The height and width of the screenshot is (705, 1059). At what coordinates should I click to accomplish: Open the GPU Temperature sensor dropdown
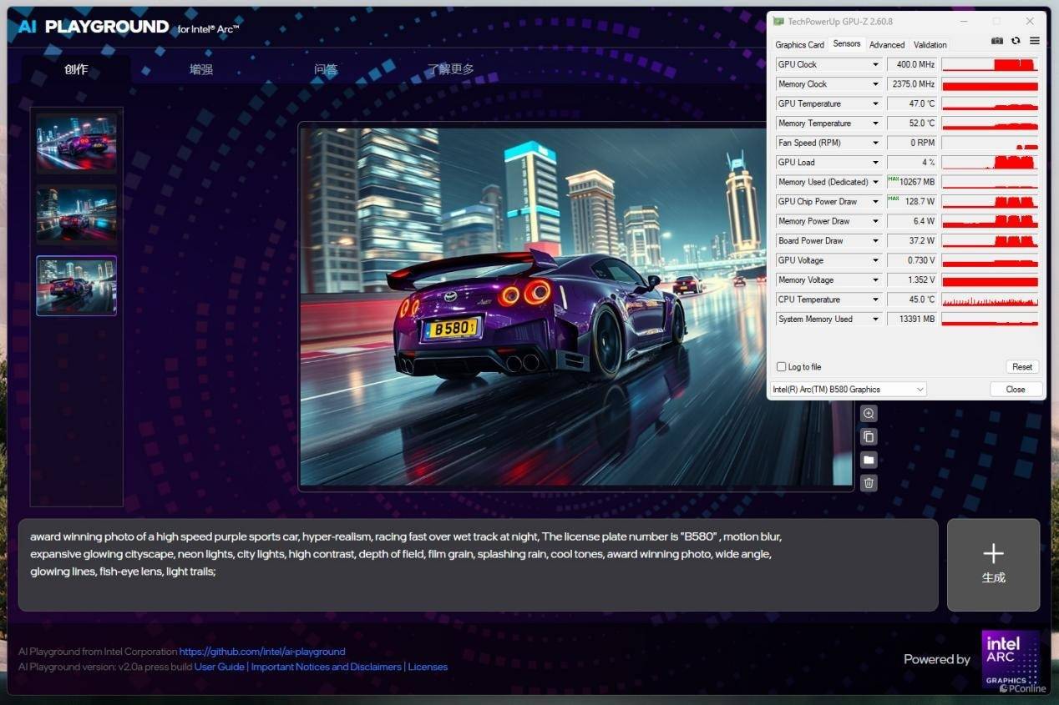tap(875, 104)
